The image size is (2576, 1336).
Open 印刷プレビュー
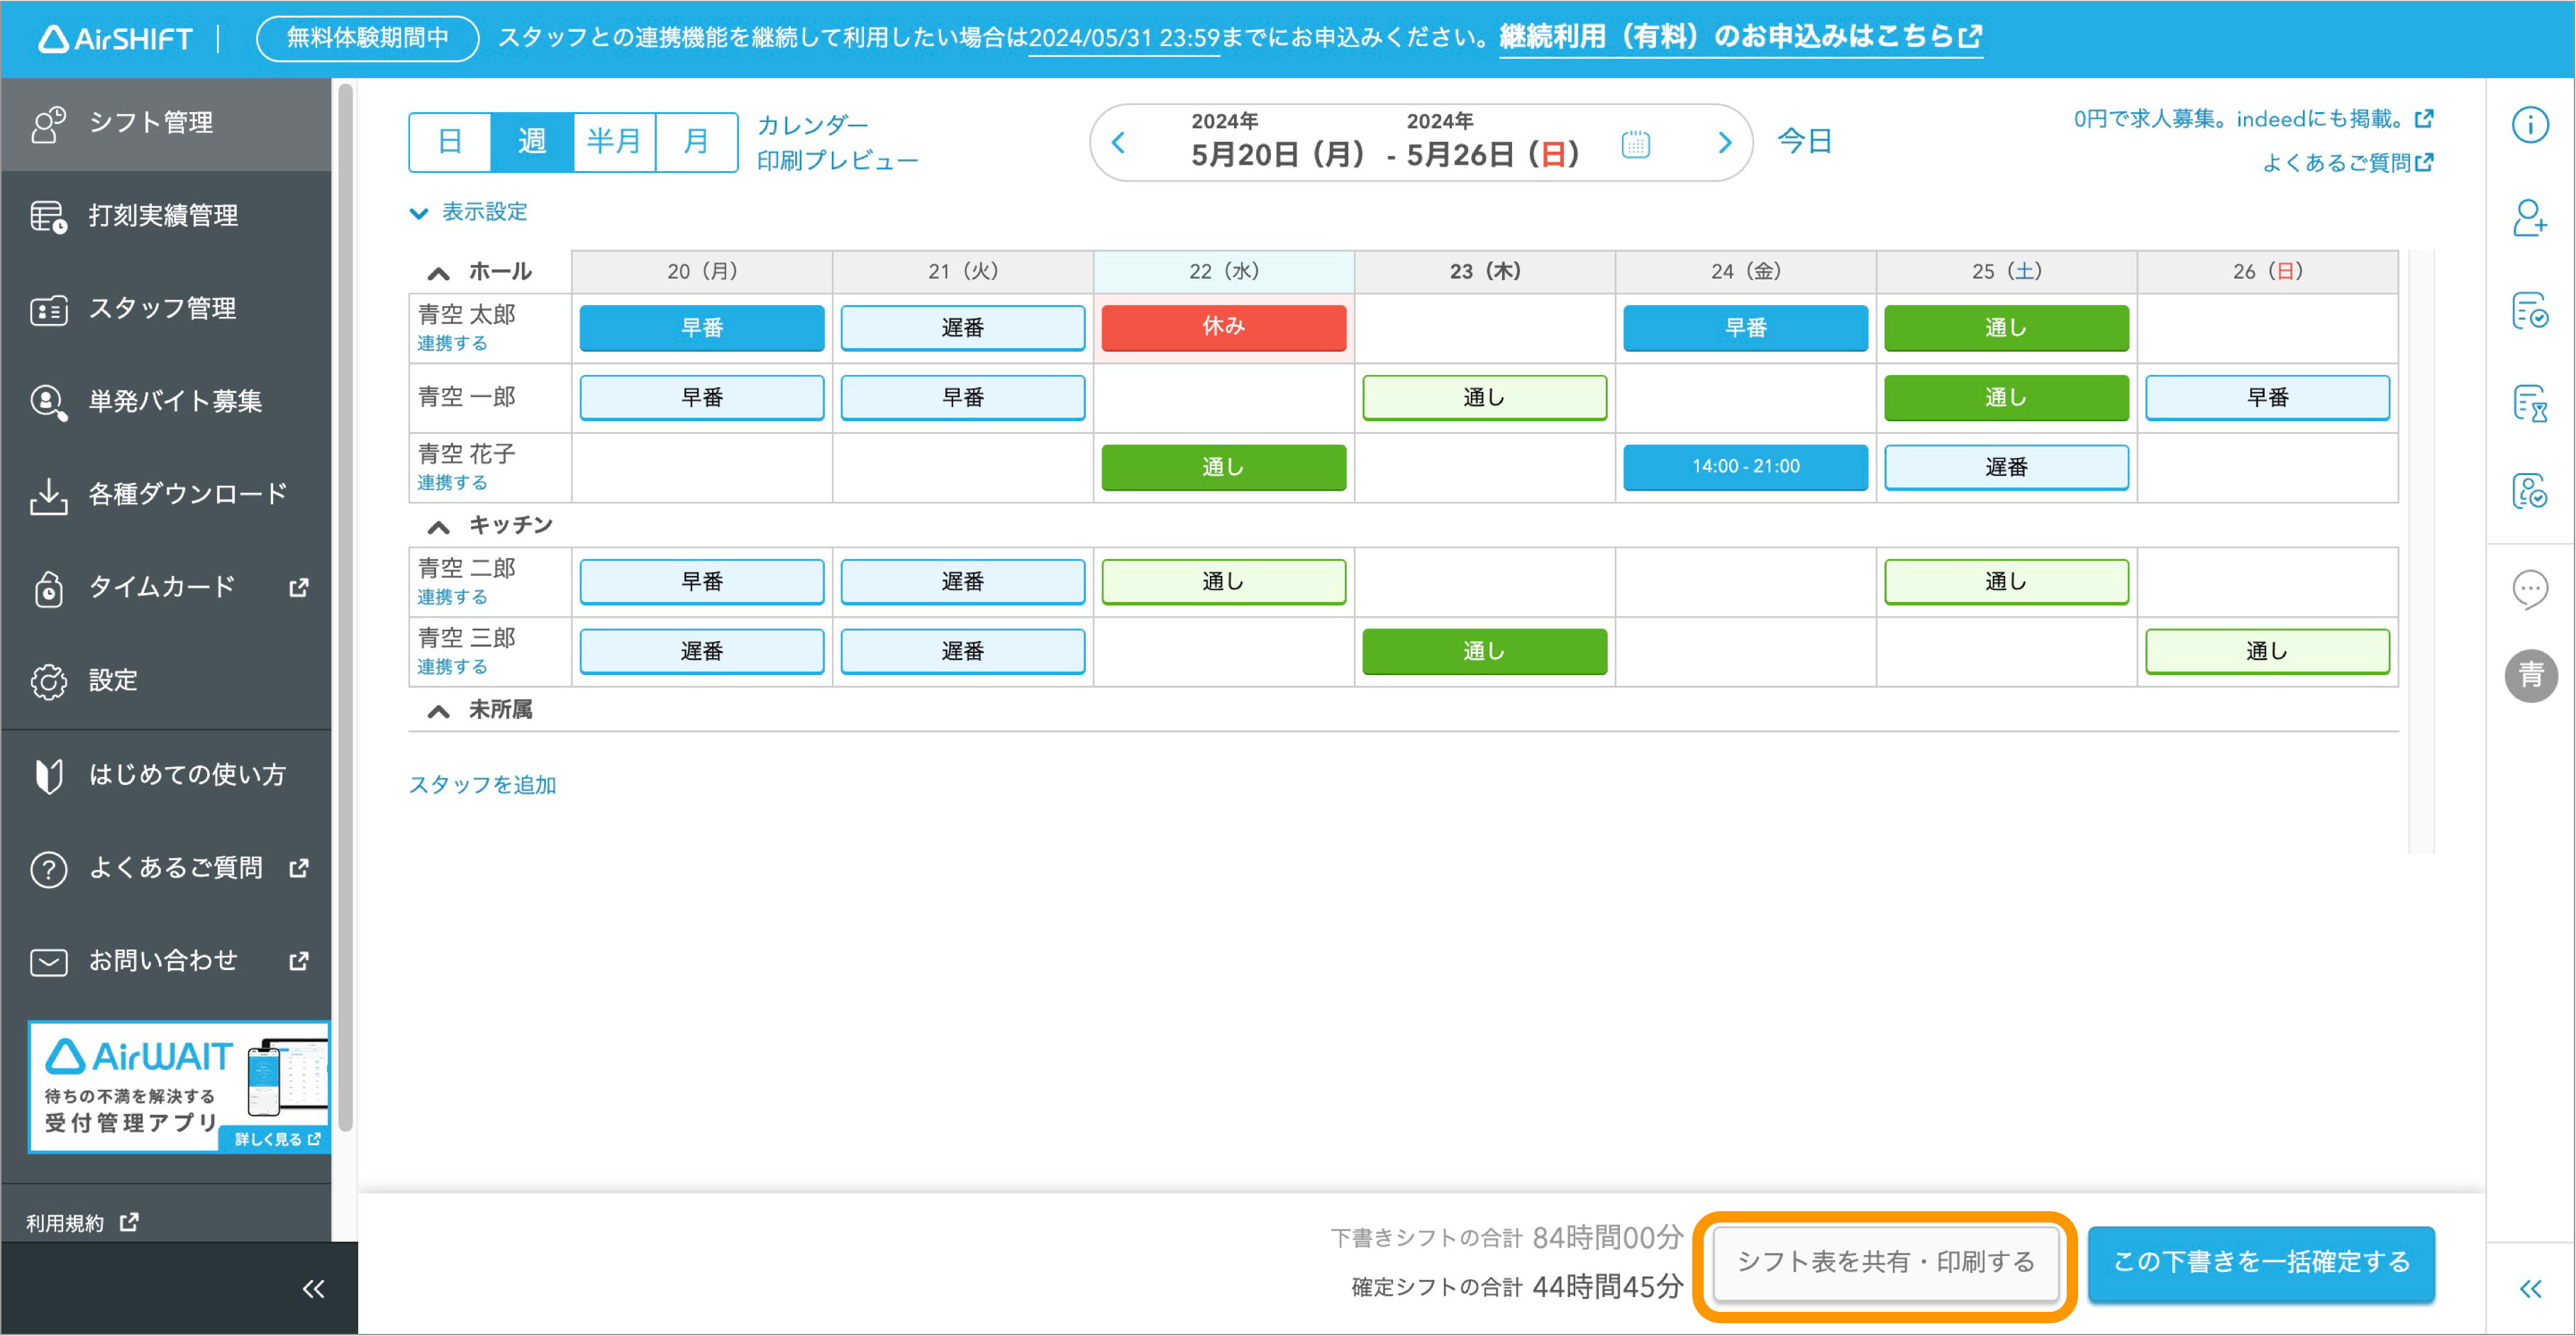(x=837, y=160)
